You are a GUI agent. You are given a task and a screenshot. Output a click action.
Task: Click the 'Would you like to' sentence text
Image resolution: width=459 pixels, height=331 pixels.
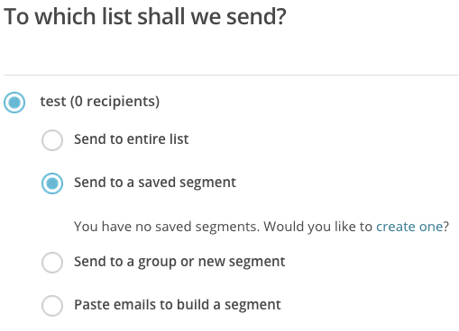(318, 227)
